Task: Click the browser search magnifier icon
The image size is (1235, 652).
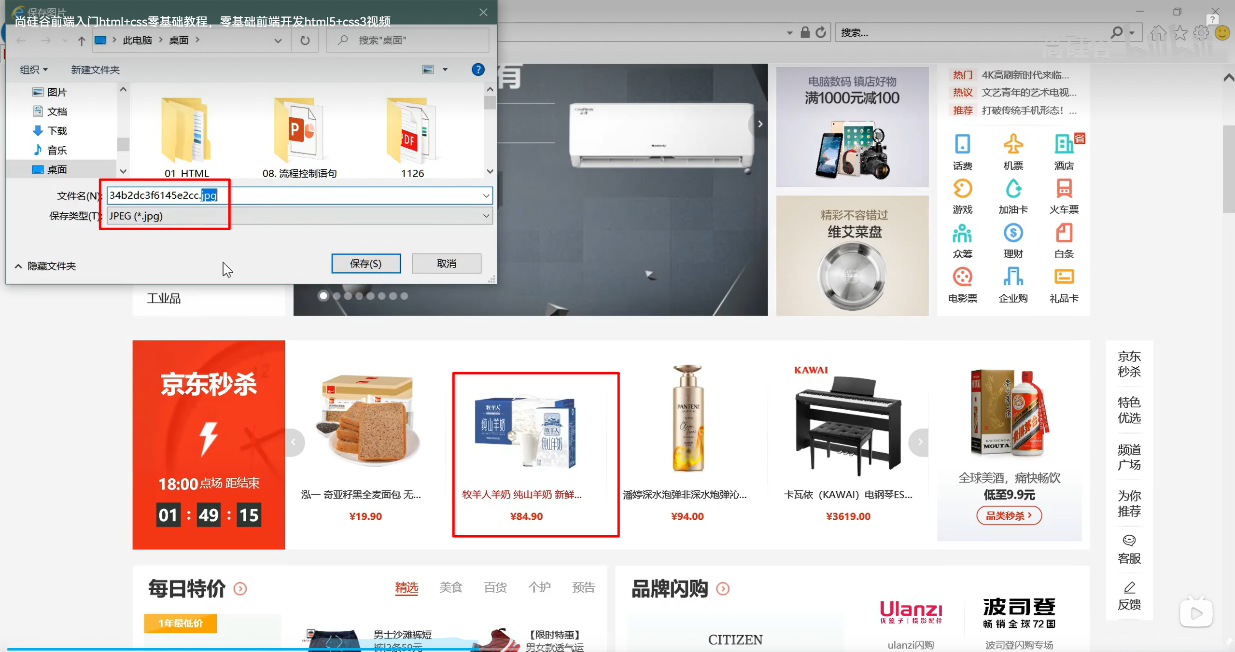Action: (x=1116, y=32)
